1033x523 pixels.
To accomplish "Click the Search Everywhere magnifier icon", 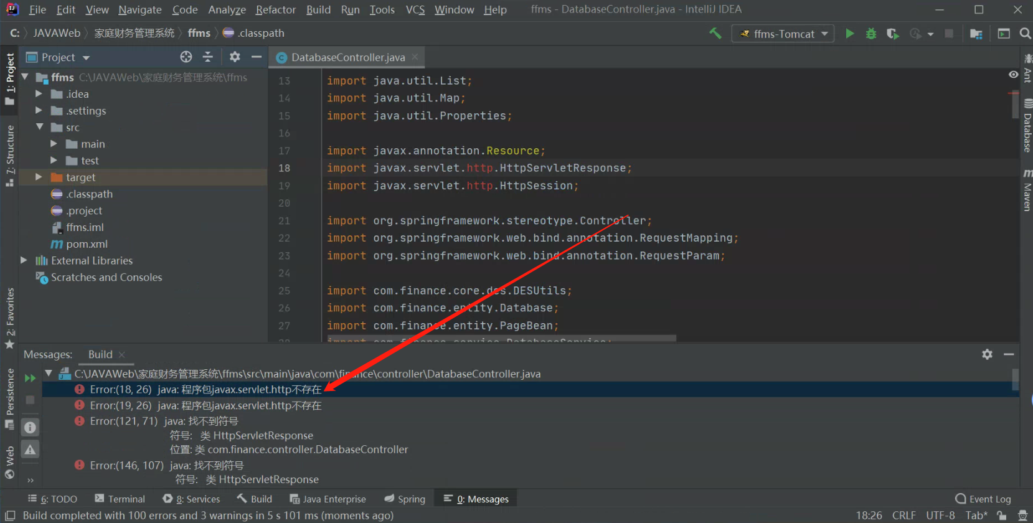I will (1025, 34).
